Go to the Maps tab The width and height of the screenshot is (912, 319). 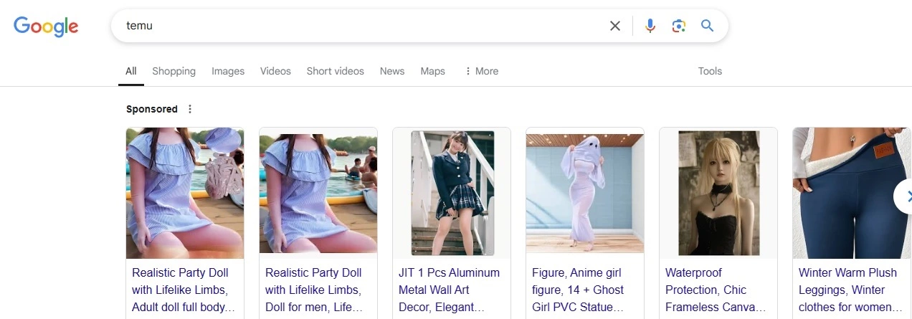pyautogui.click(x=433, y=71)
